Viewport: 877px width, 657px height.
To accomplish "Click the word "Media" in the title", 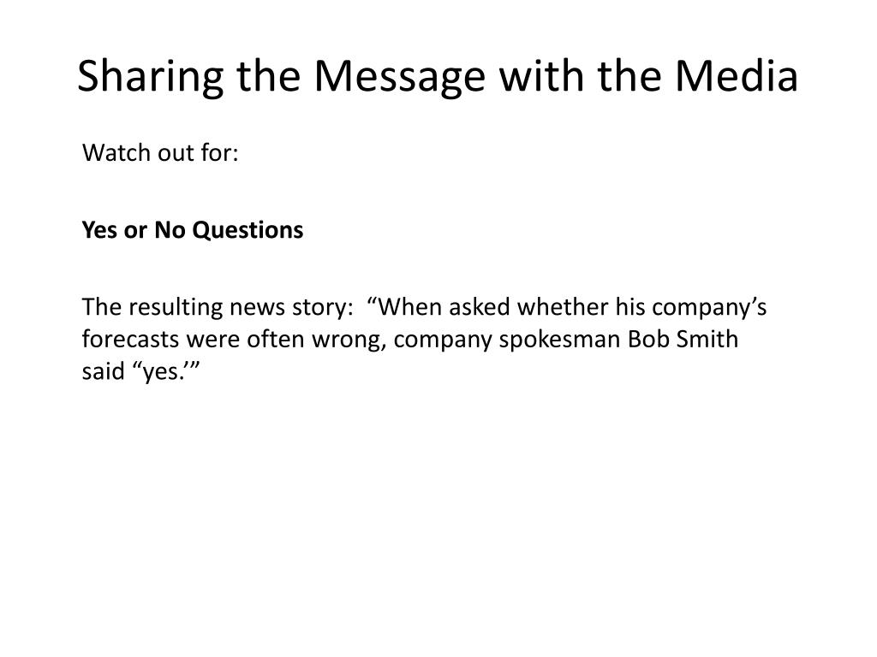I will pyautogui.click(x=737, y=75).
